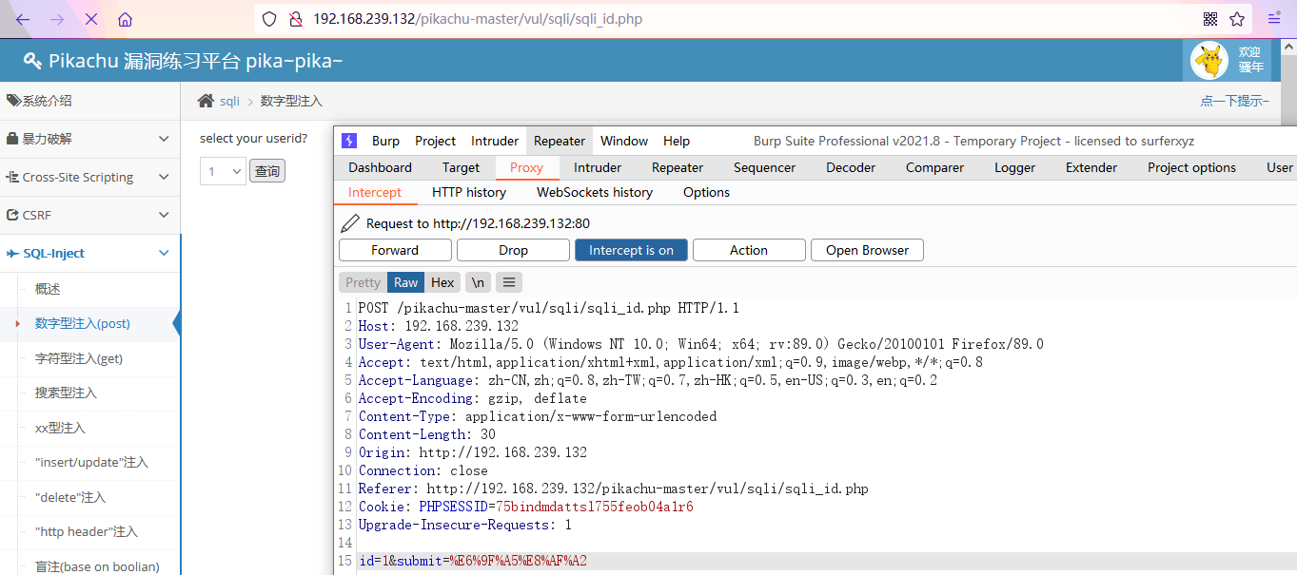Click the browser address bar URL
Image resolution: width=1297 pixels, height=575 pixels.
coord(477,19)
